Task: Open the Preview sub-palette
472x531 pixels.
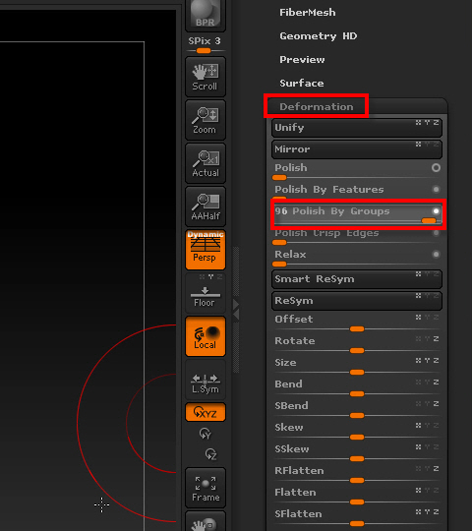Action: pos(302,60)
